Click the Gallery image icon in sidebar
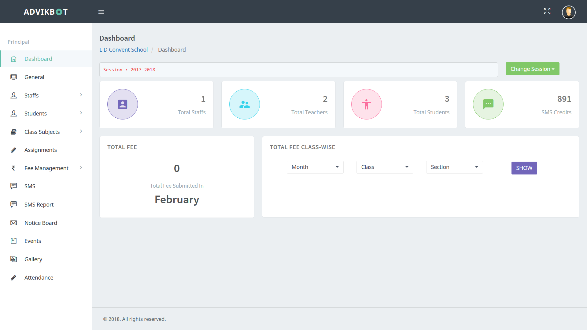The width and height of the screenshot is (587, 330). click(13, 259)
